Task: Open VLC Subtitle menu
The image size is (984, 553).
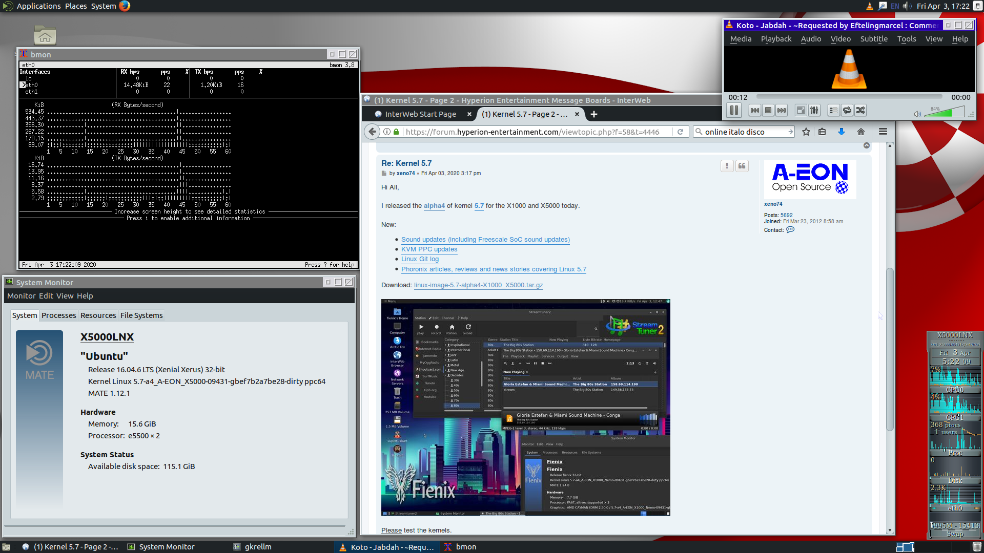Action: click(x=874, y=39)
